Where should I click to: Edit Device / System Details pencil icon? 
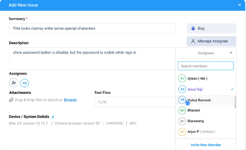pyautogui.click(x=53, y=117)
